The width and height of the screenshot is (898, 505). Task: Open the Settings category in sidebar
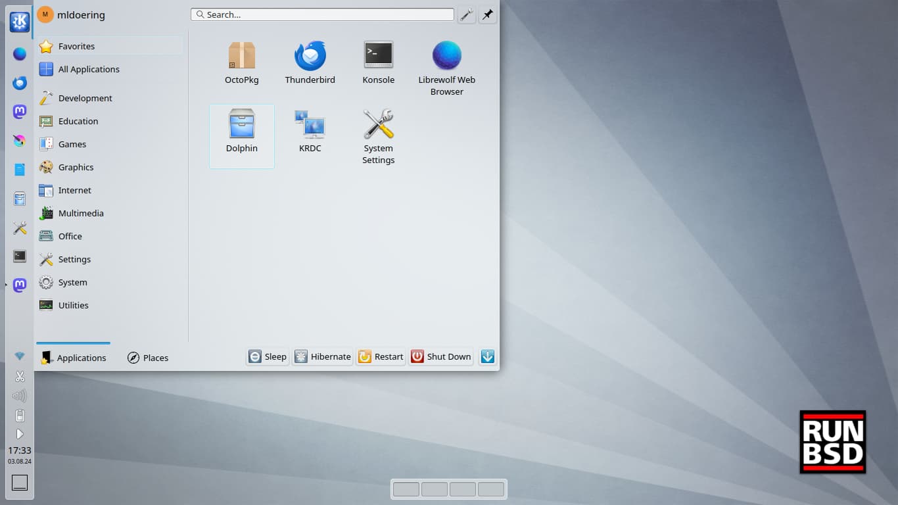[x=110, y=259]
